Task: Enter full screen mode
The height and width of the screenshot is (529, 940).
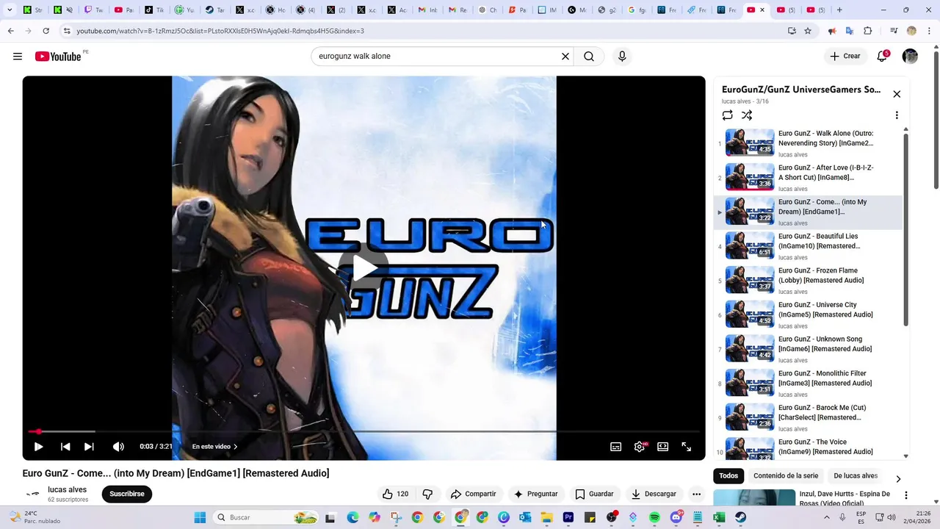Action: [x=687, y=447]
